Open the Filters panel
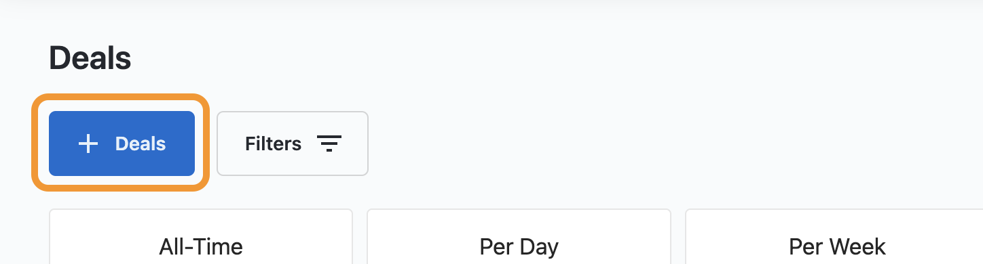 click(x=293, y=144)
